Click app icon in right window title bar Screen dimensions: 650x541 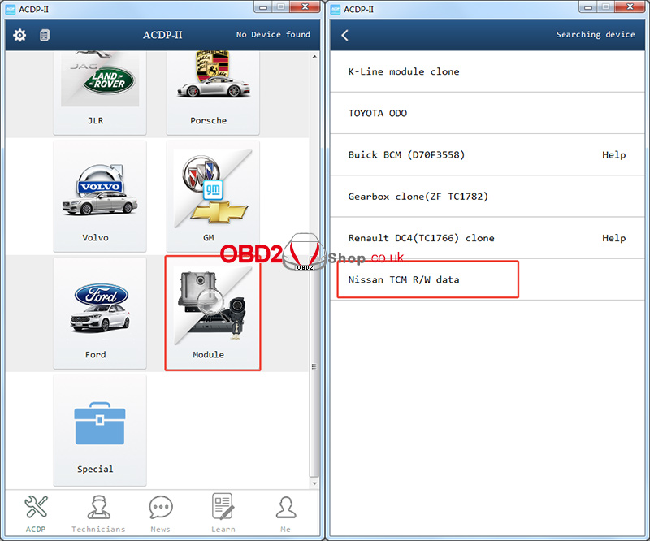(x=335, y=9)
